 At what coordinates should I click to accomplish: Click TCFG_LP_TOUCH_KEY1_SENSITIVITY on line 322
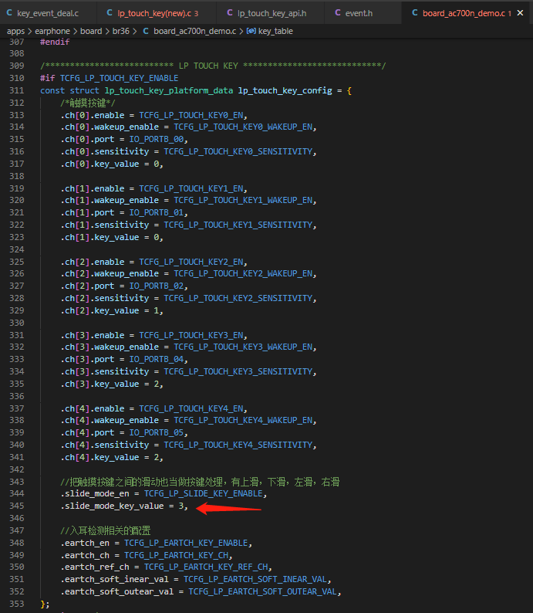point(238,225)
